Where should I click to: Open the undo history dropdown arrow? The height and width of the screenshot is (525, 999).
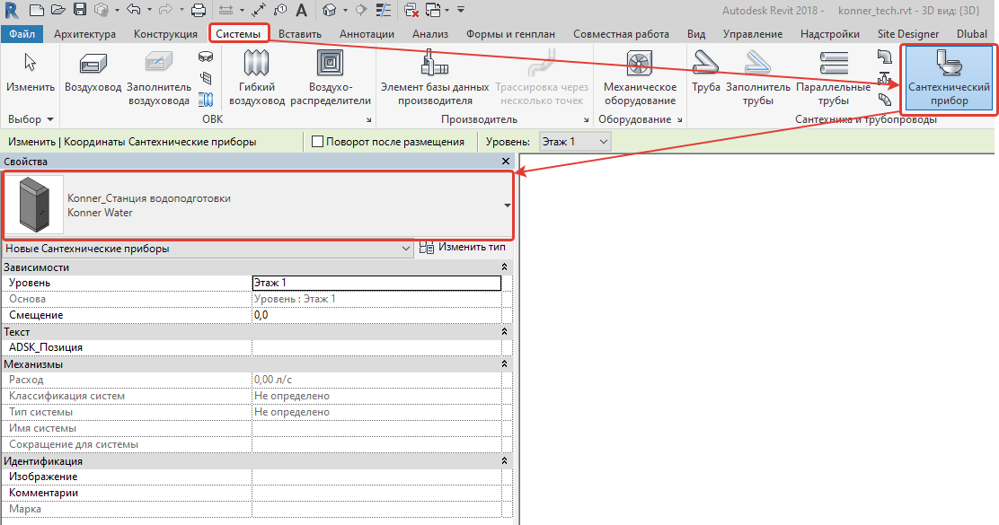click(149, 10)
